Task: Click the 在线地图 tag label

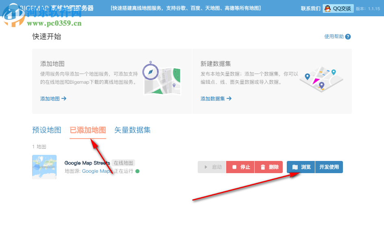Action: 123,163
